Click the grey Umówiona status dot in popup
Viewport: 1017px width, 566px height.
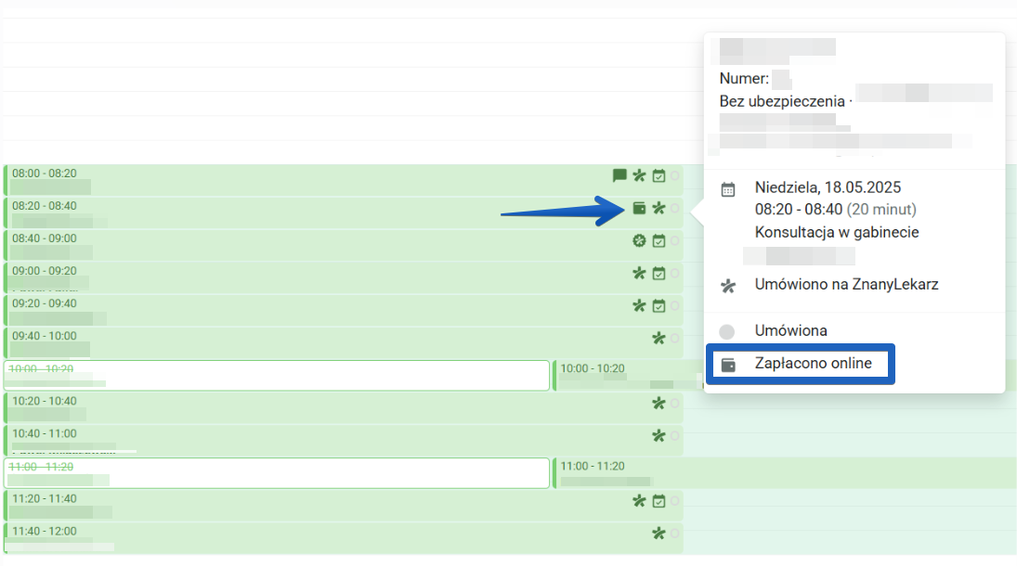click(727, 331)
